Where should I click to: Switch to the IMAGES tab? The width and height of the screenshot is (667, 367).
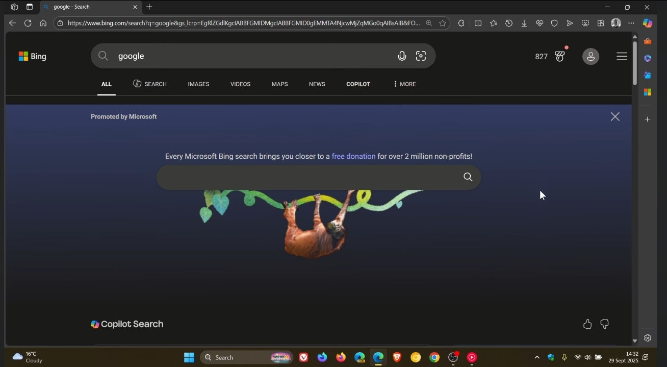(x=198, y=84)
